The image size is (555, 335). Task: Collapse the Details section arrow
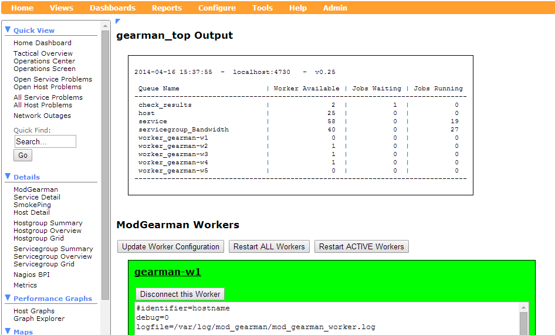click(8, 176)
